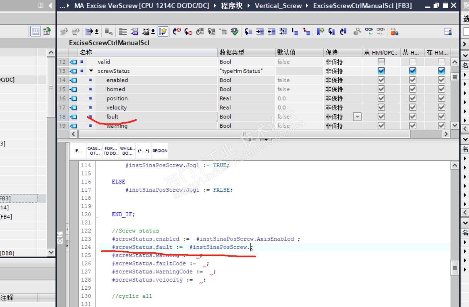Click the red download-to-device toolbar icon
Screen dimensions: 469x307
coord(394,32)
